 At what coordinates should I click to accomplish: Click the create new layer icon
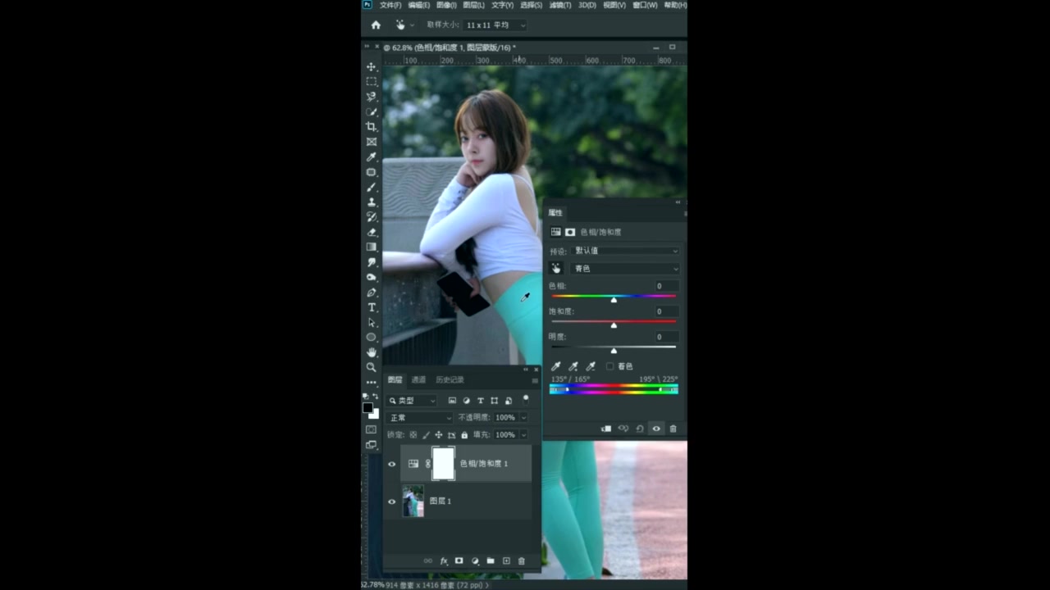pyautogui.click(x=505, y=561)
